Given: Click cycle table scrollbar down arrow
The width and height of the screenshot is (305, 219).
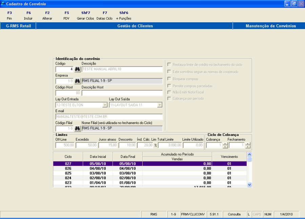Looking at the screenshot, I should [249, 185].
